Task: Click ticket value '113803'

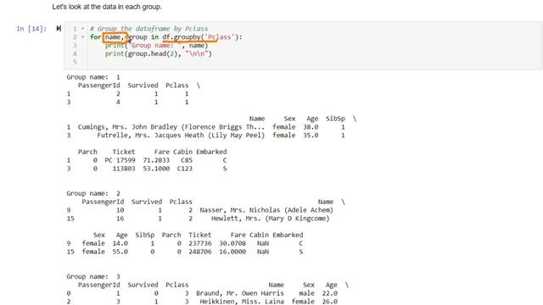Action: [x=124, y=169]
